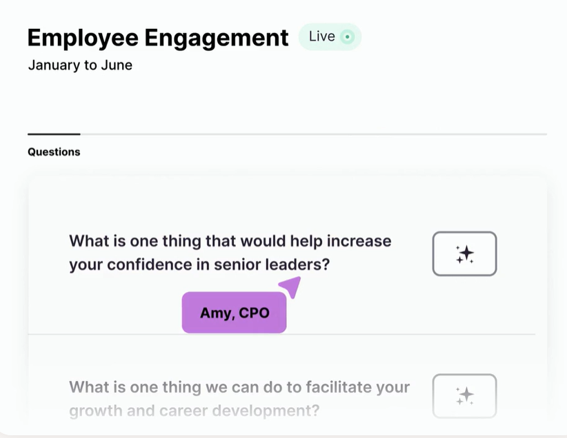This screenshot has height=438, width=567.
Task: Click the large star inside first sparkle button
Action: coord(466,253)
